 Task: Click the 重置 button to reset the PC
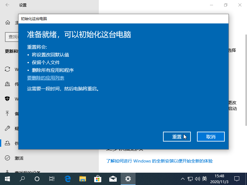click(177, 137)
